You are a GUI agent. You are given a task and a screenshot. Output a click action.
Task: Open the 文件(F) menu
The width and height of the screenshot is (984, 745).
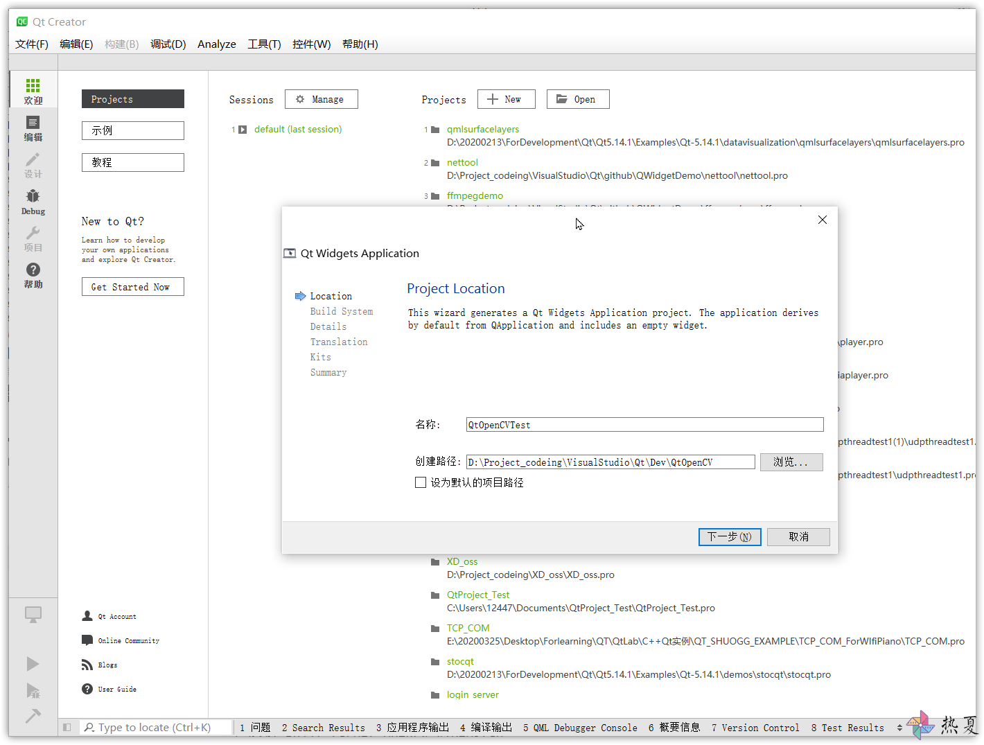click(32, 44)
